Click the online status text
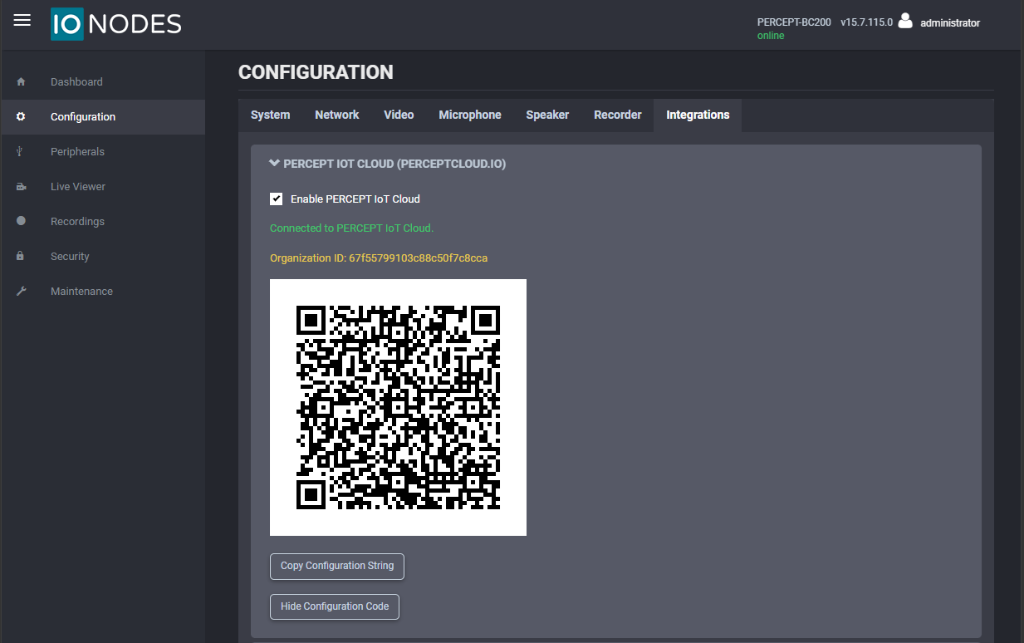 [771, 36]
